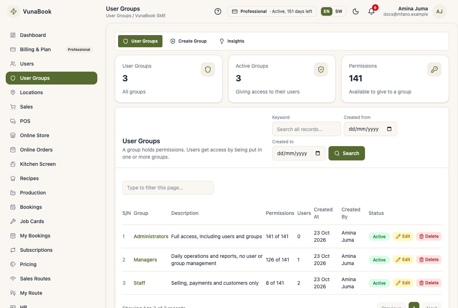Switch language to SW
The width and height of the screenshot is (458, 308).
(x=338, y=11)
